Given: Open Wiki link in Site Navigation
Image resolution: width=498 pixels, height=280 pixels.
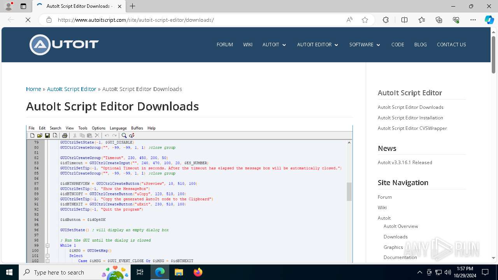Looking at the screenshot, I should coord(382,208).
